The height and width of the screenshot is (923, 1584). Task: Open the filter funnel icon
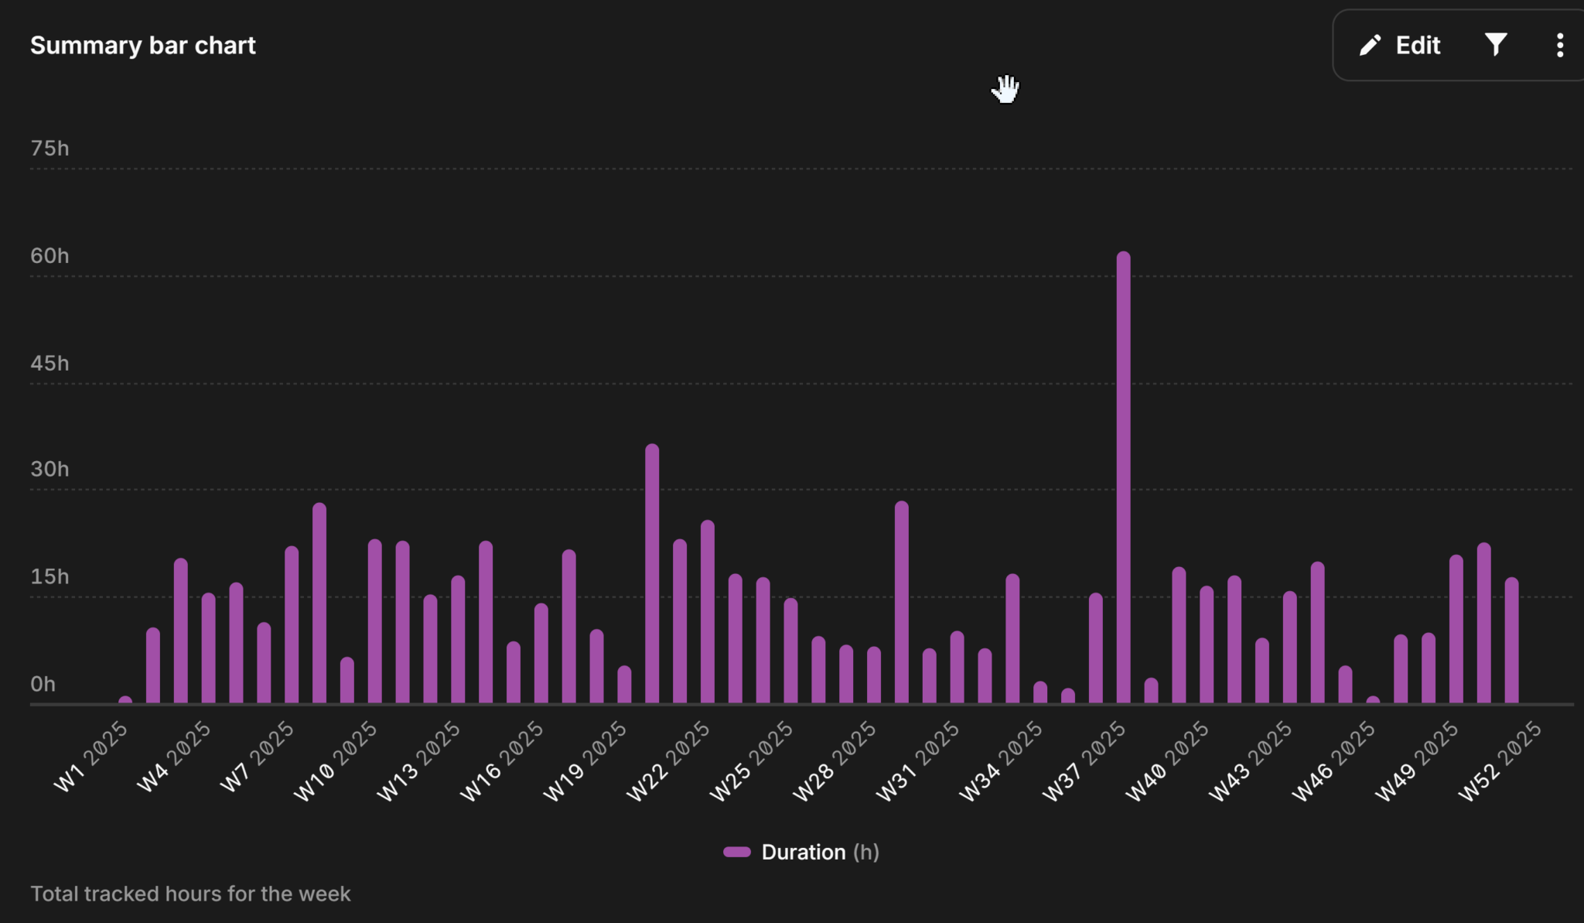pyautogui.click(x=1496, y=46)
